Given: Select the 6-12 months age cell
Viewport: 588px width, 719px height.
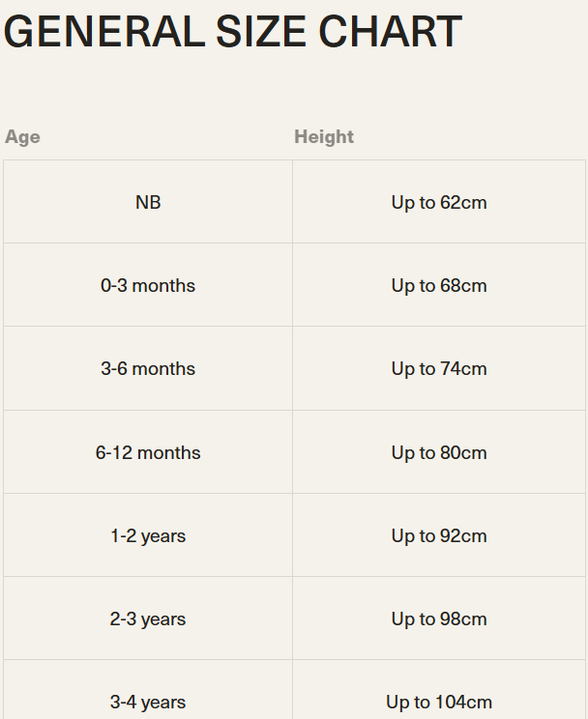Looking at the screenshot, I should coord(148,453).
